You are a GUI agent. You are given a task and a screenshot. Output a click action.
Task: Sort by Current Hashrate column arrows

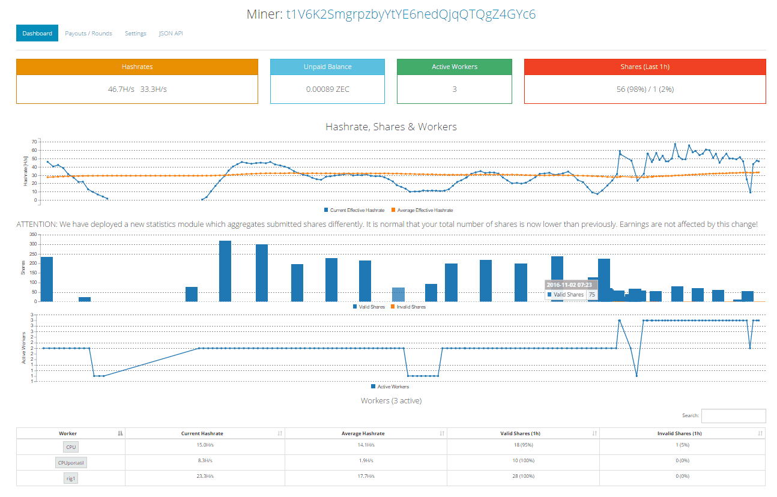(x=280, y=433)
